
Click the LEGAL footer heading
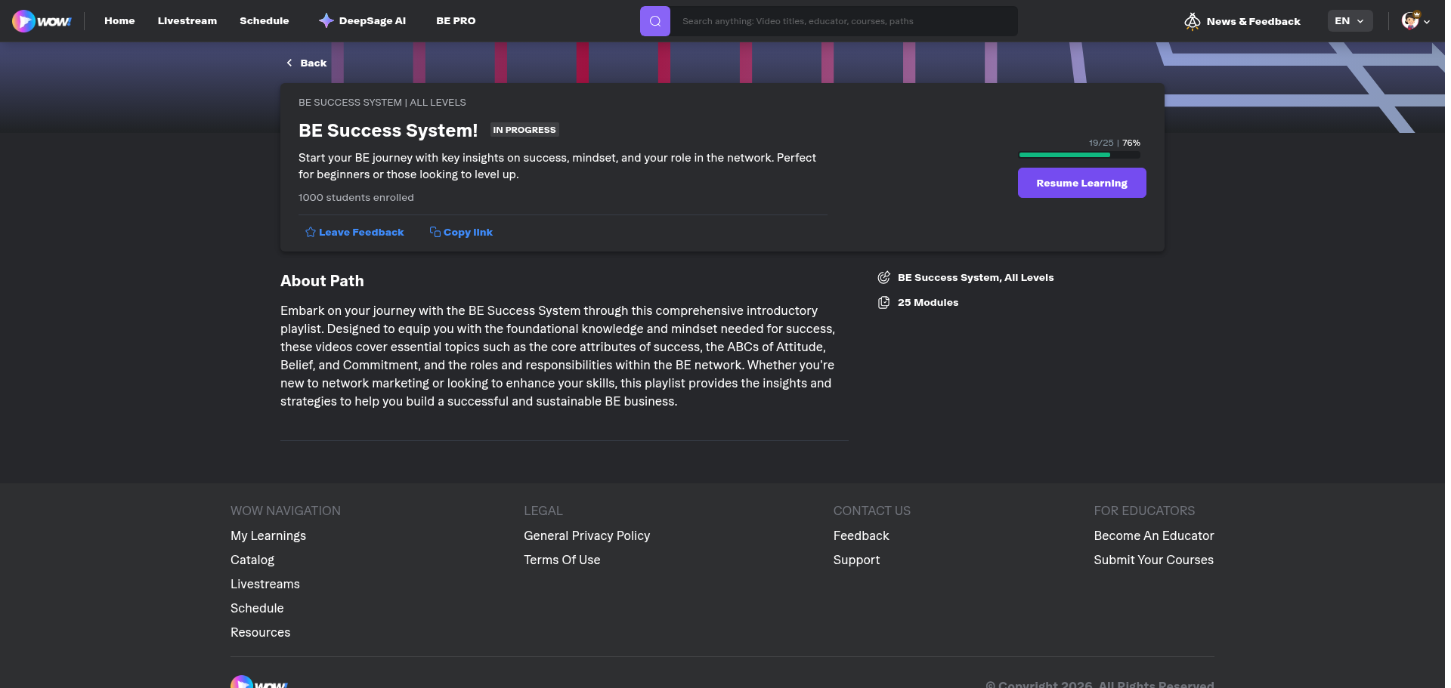click(x=543, y=511)
